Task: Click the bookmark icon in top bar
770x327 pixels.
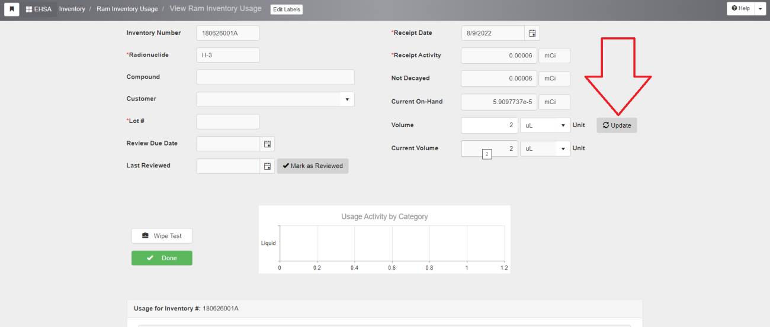Action: coord(12,9)
